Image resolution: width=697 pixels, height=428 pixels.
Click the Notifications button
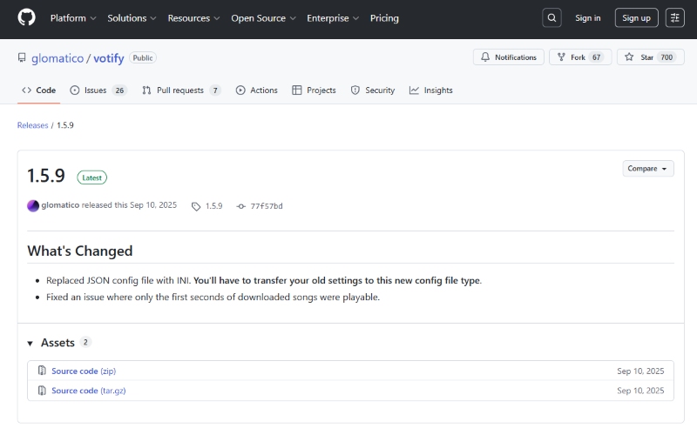click(x=508, y=57)
